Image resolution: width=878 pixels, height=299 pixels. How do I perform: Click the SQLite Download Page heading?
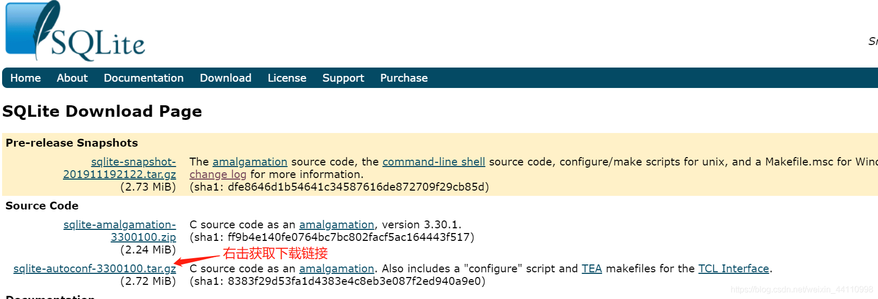pyautogui.click(x=102, y=111)
